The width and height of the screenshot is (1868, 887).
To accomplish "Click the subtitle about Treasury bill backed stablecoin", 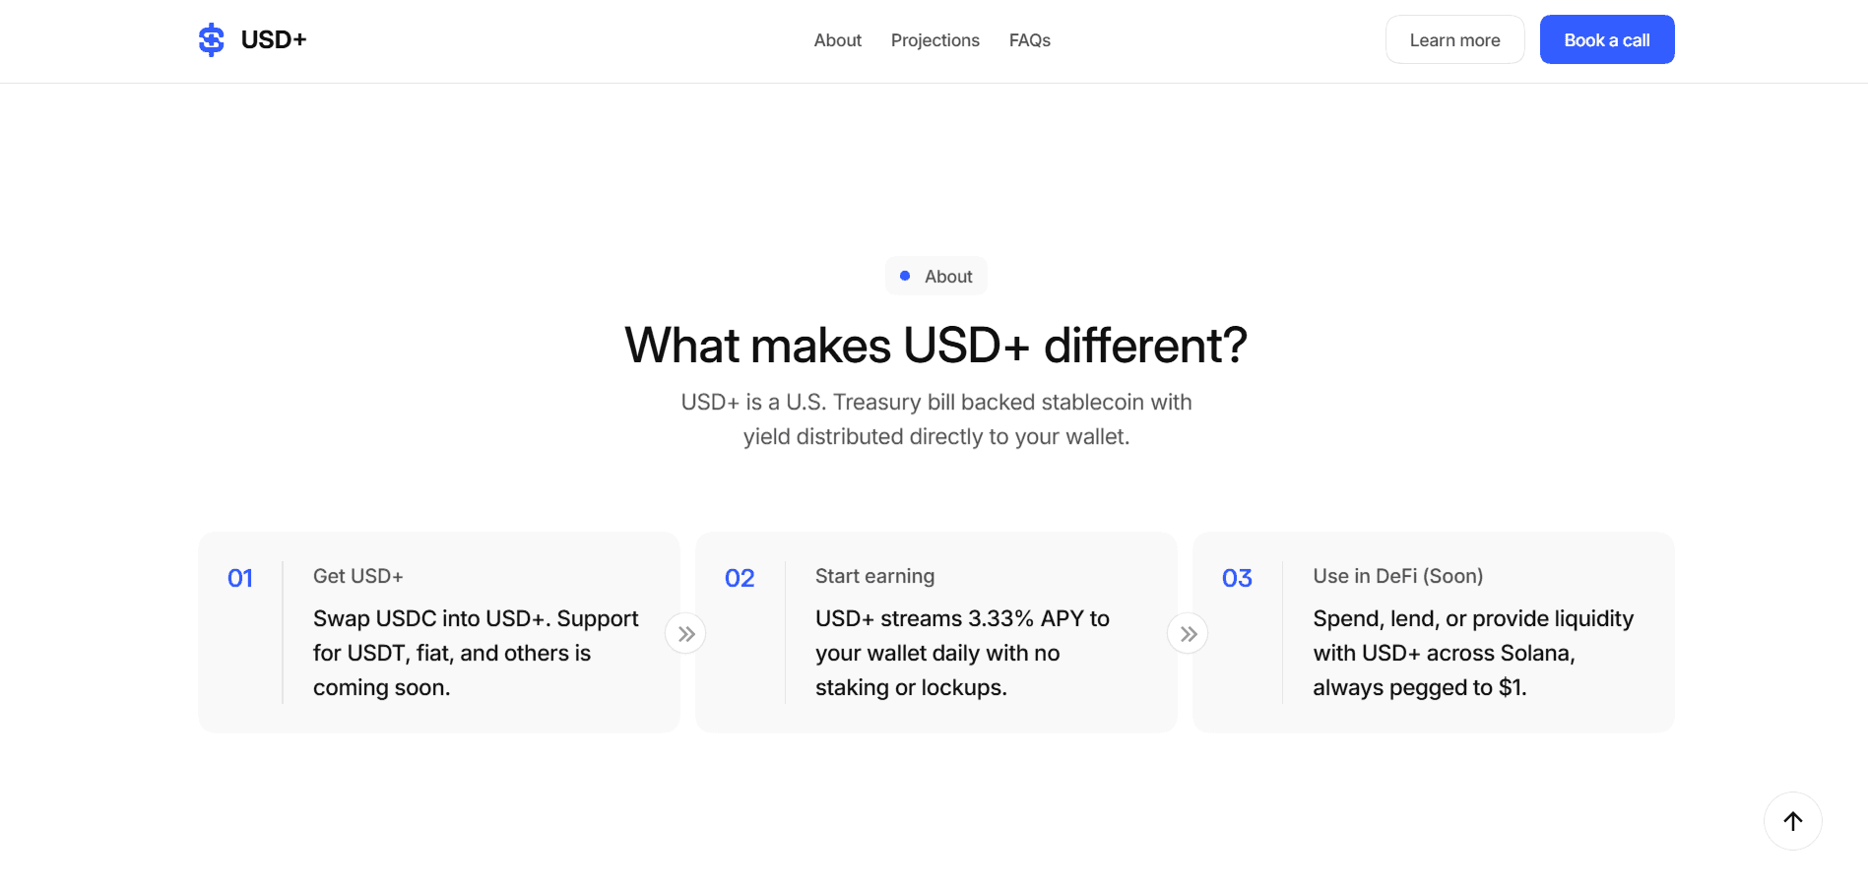I will (x=935, y=419).
